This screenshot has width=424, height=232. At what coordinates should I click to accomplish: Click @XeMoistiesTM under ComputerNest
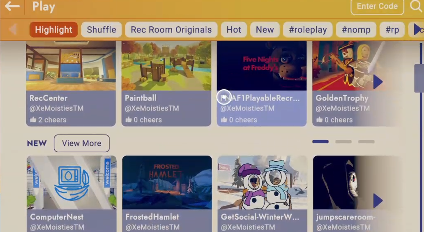(57, 227)
